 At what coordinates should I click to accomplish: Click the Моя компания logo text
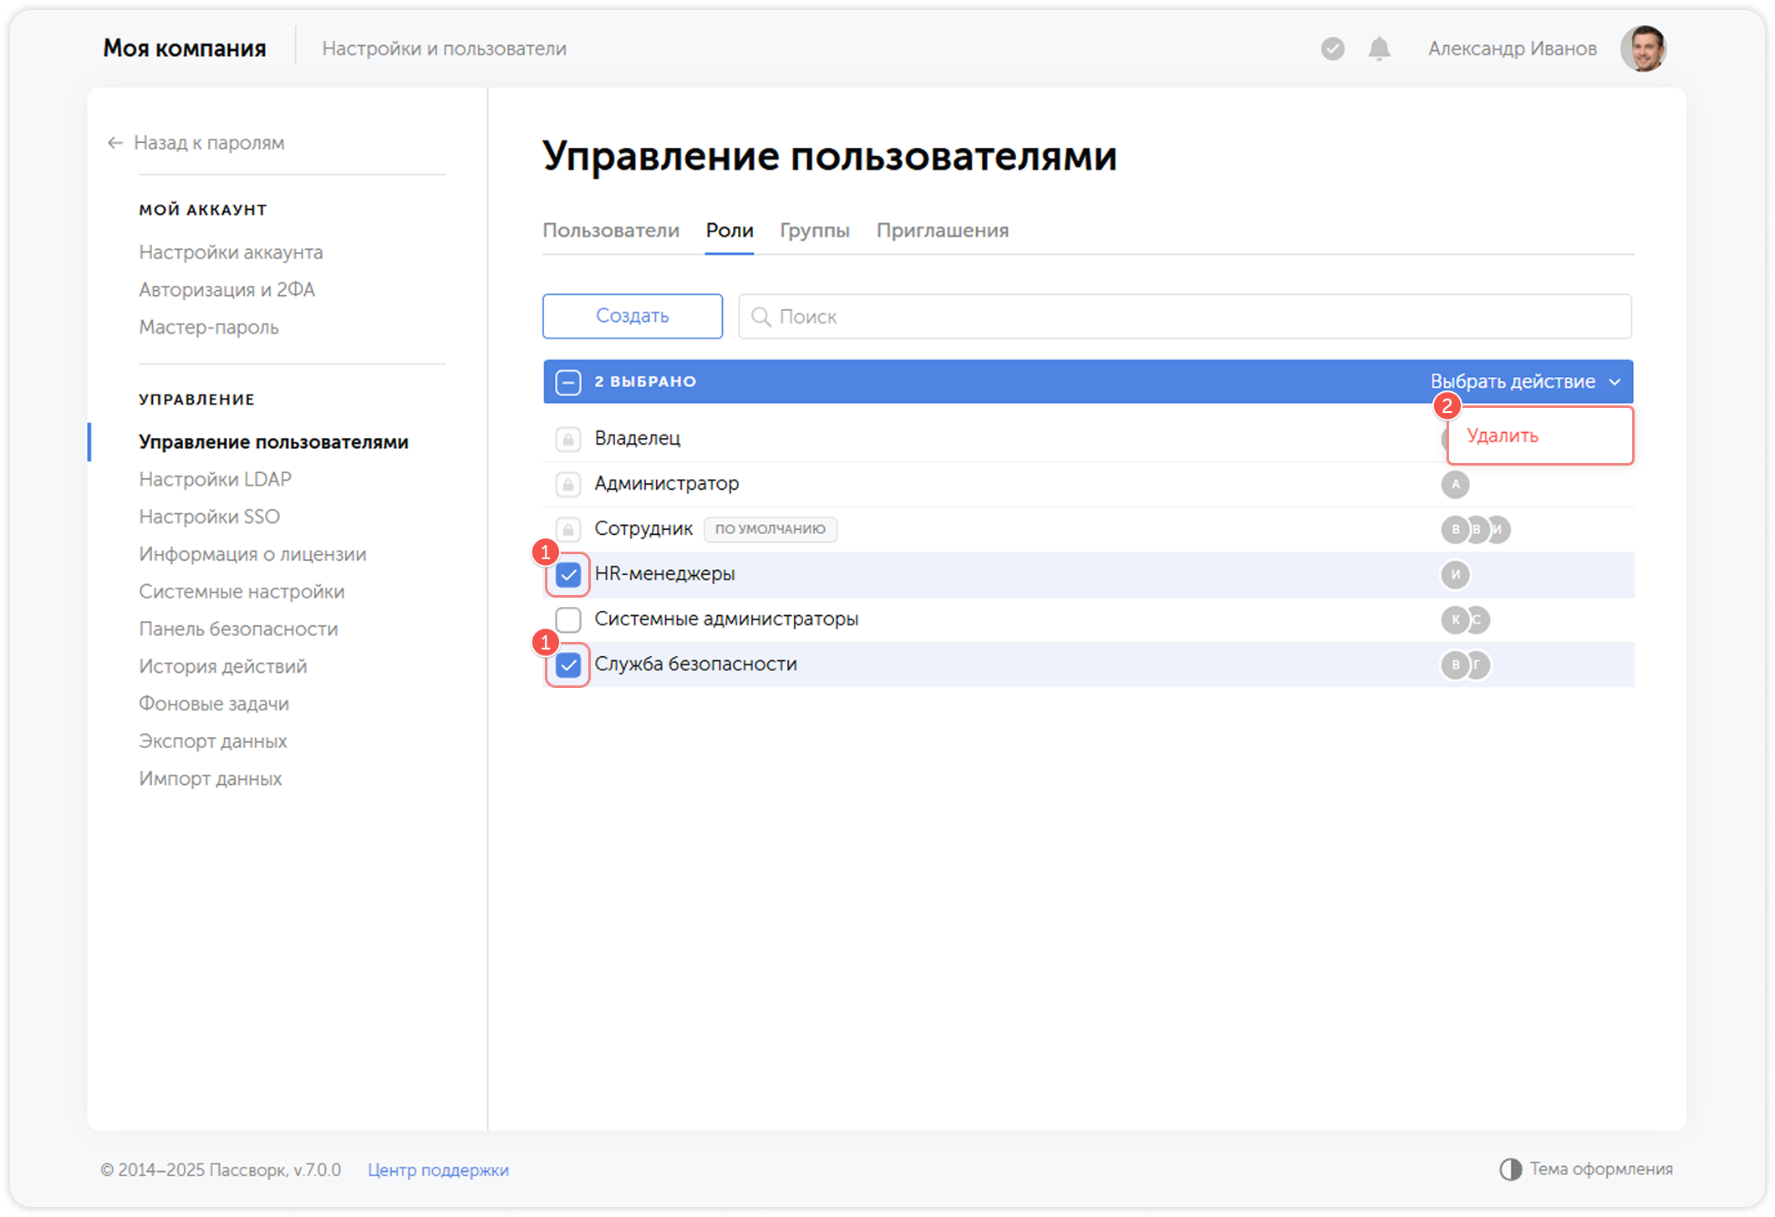click(x=185, y=48)
